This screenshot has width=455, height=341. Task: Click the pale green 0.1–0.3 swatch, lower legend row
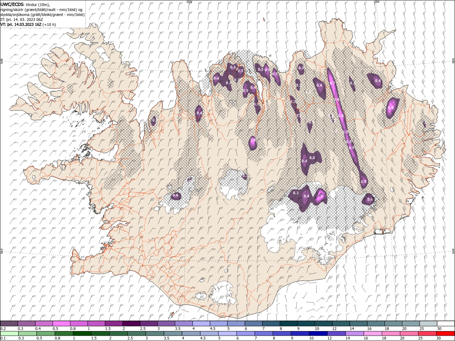(9, 334)
